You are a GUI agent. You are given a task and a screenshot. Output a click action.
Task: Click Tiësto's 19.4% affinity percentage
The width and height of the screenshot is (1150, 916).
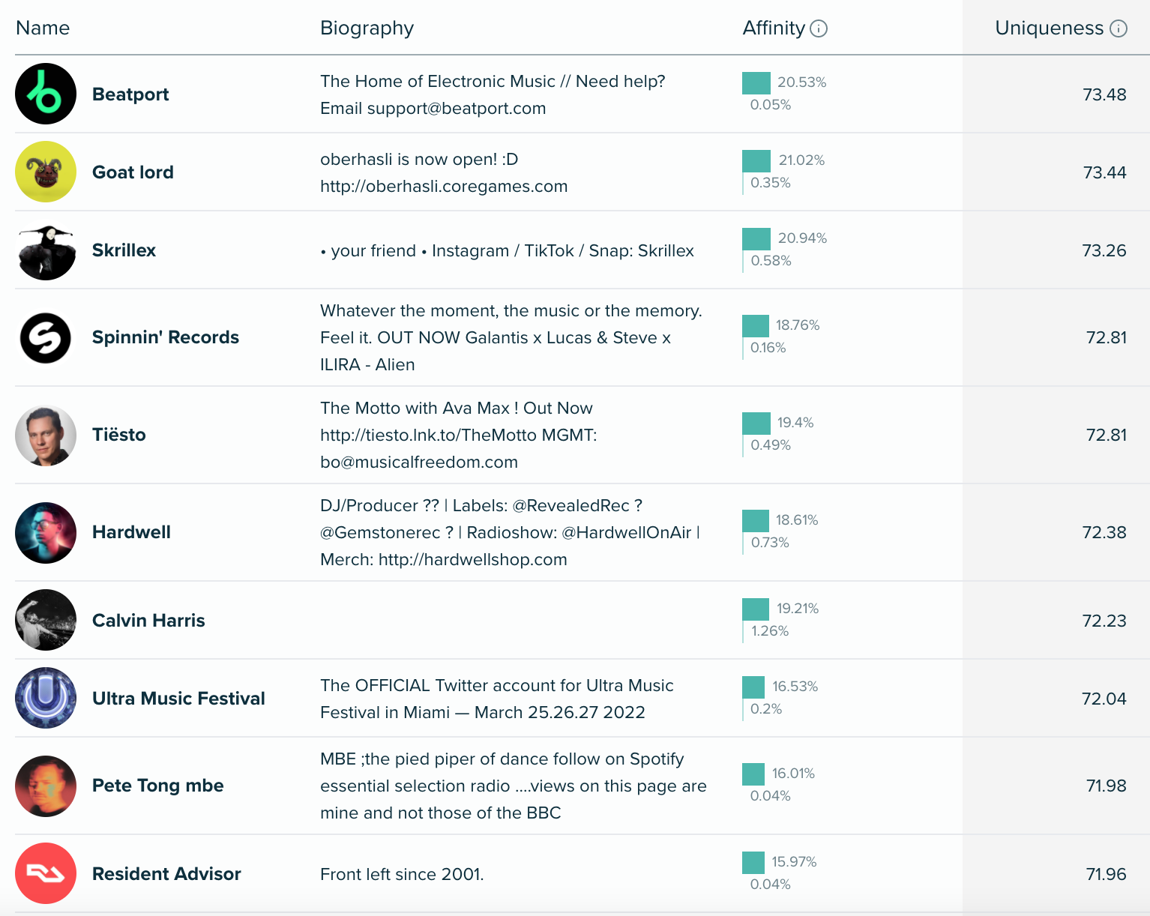[x=795, y=423]
